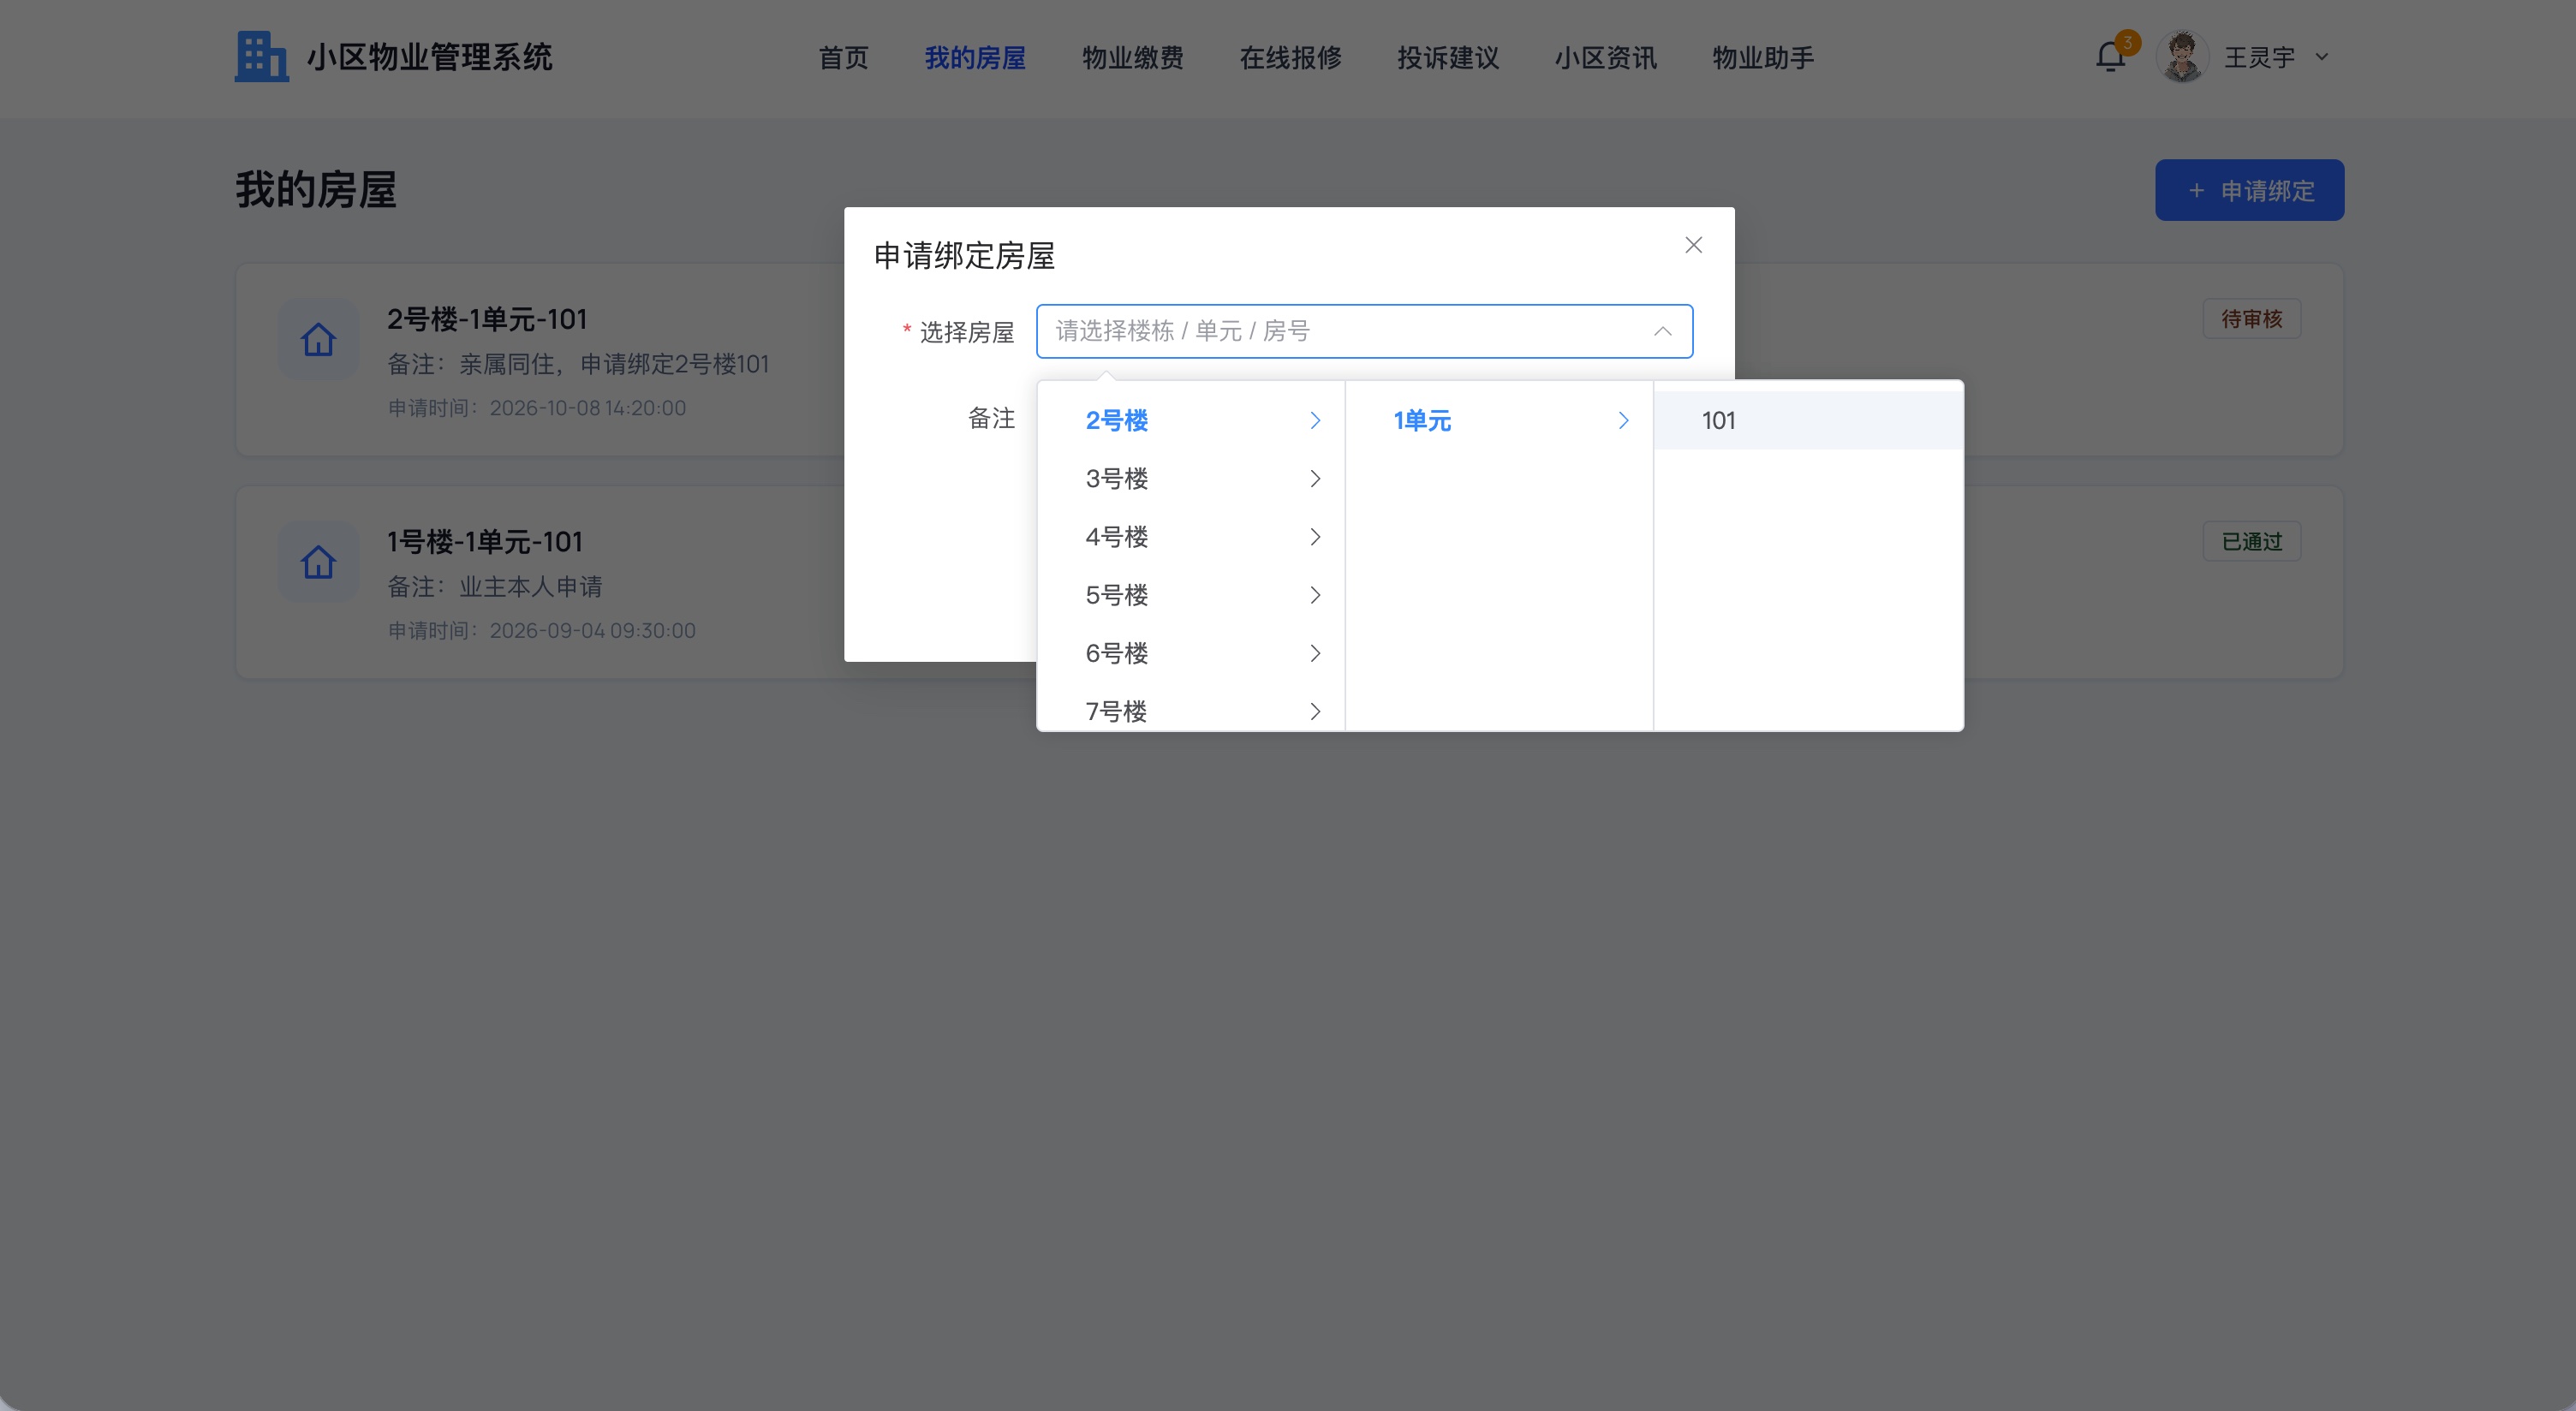Screen dimensions: 2576x1411
Task: Expand 4号楼 in the cascader
Action: pos(1190,536)
